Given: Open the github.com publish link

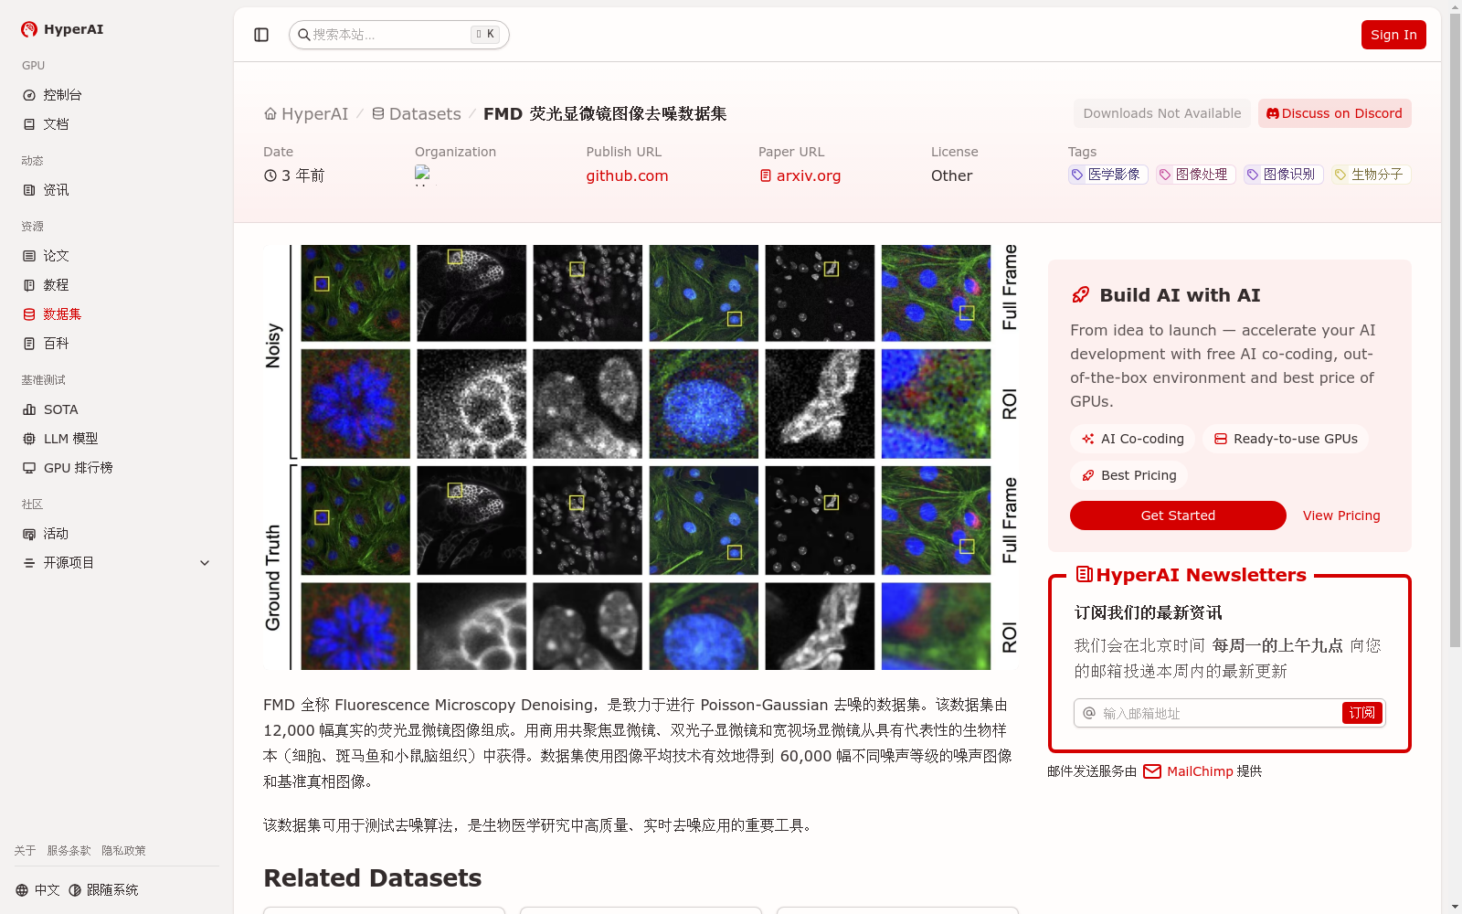Looking at the screenshot, I should tap(627, 175).
